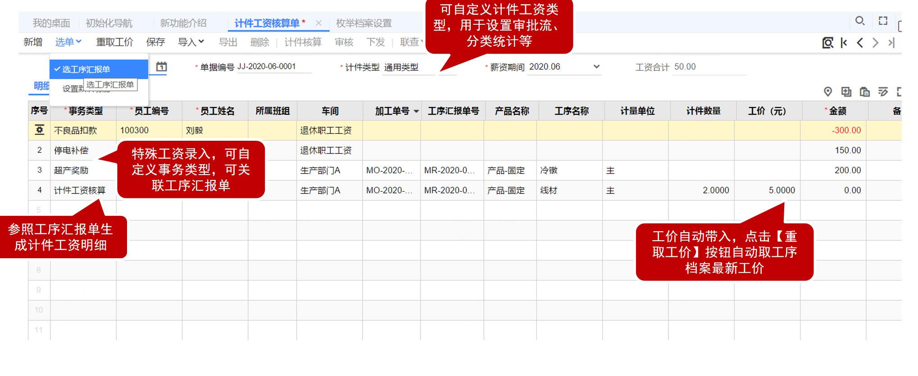Click the 计量单位 column header

(637, 111)
